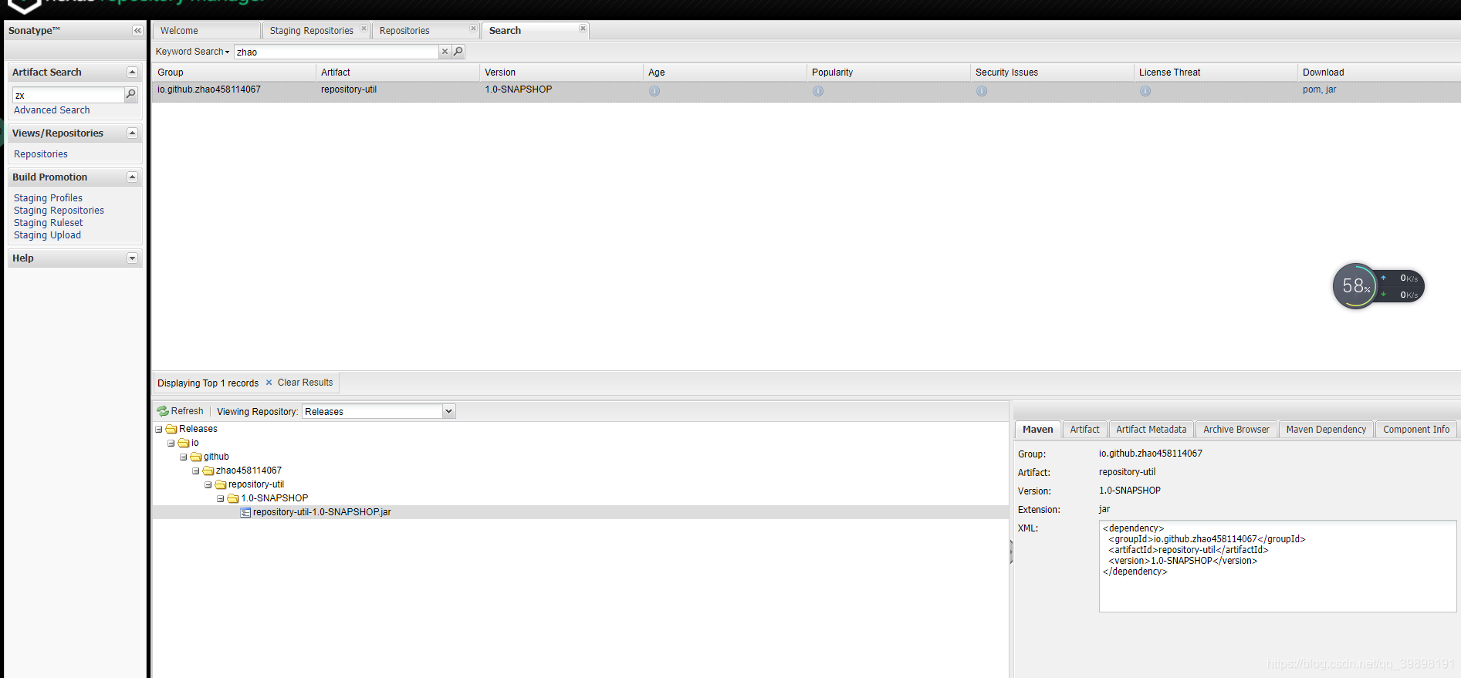Click the Popularity info icon
Image resolution: width=1461 pixels, height=678 pixels.
click(x=818, y=91)
